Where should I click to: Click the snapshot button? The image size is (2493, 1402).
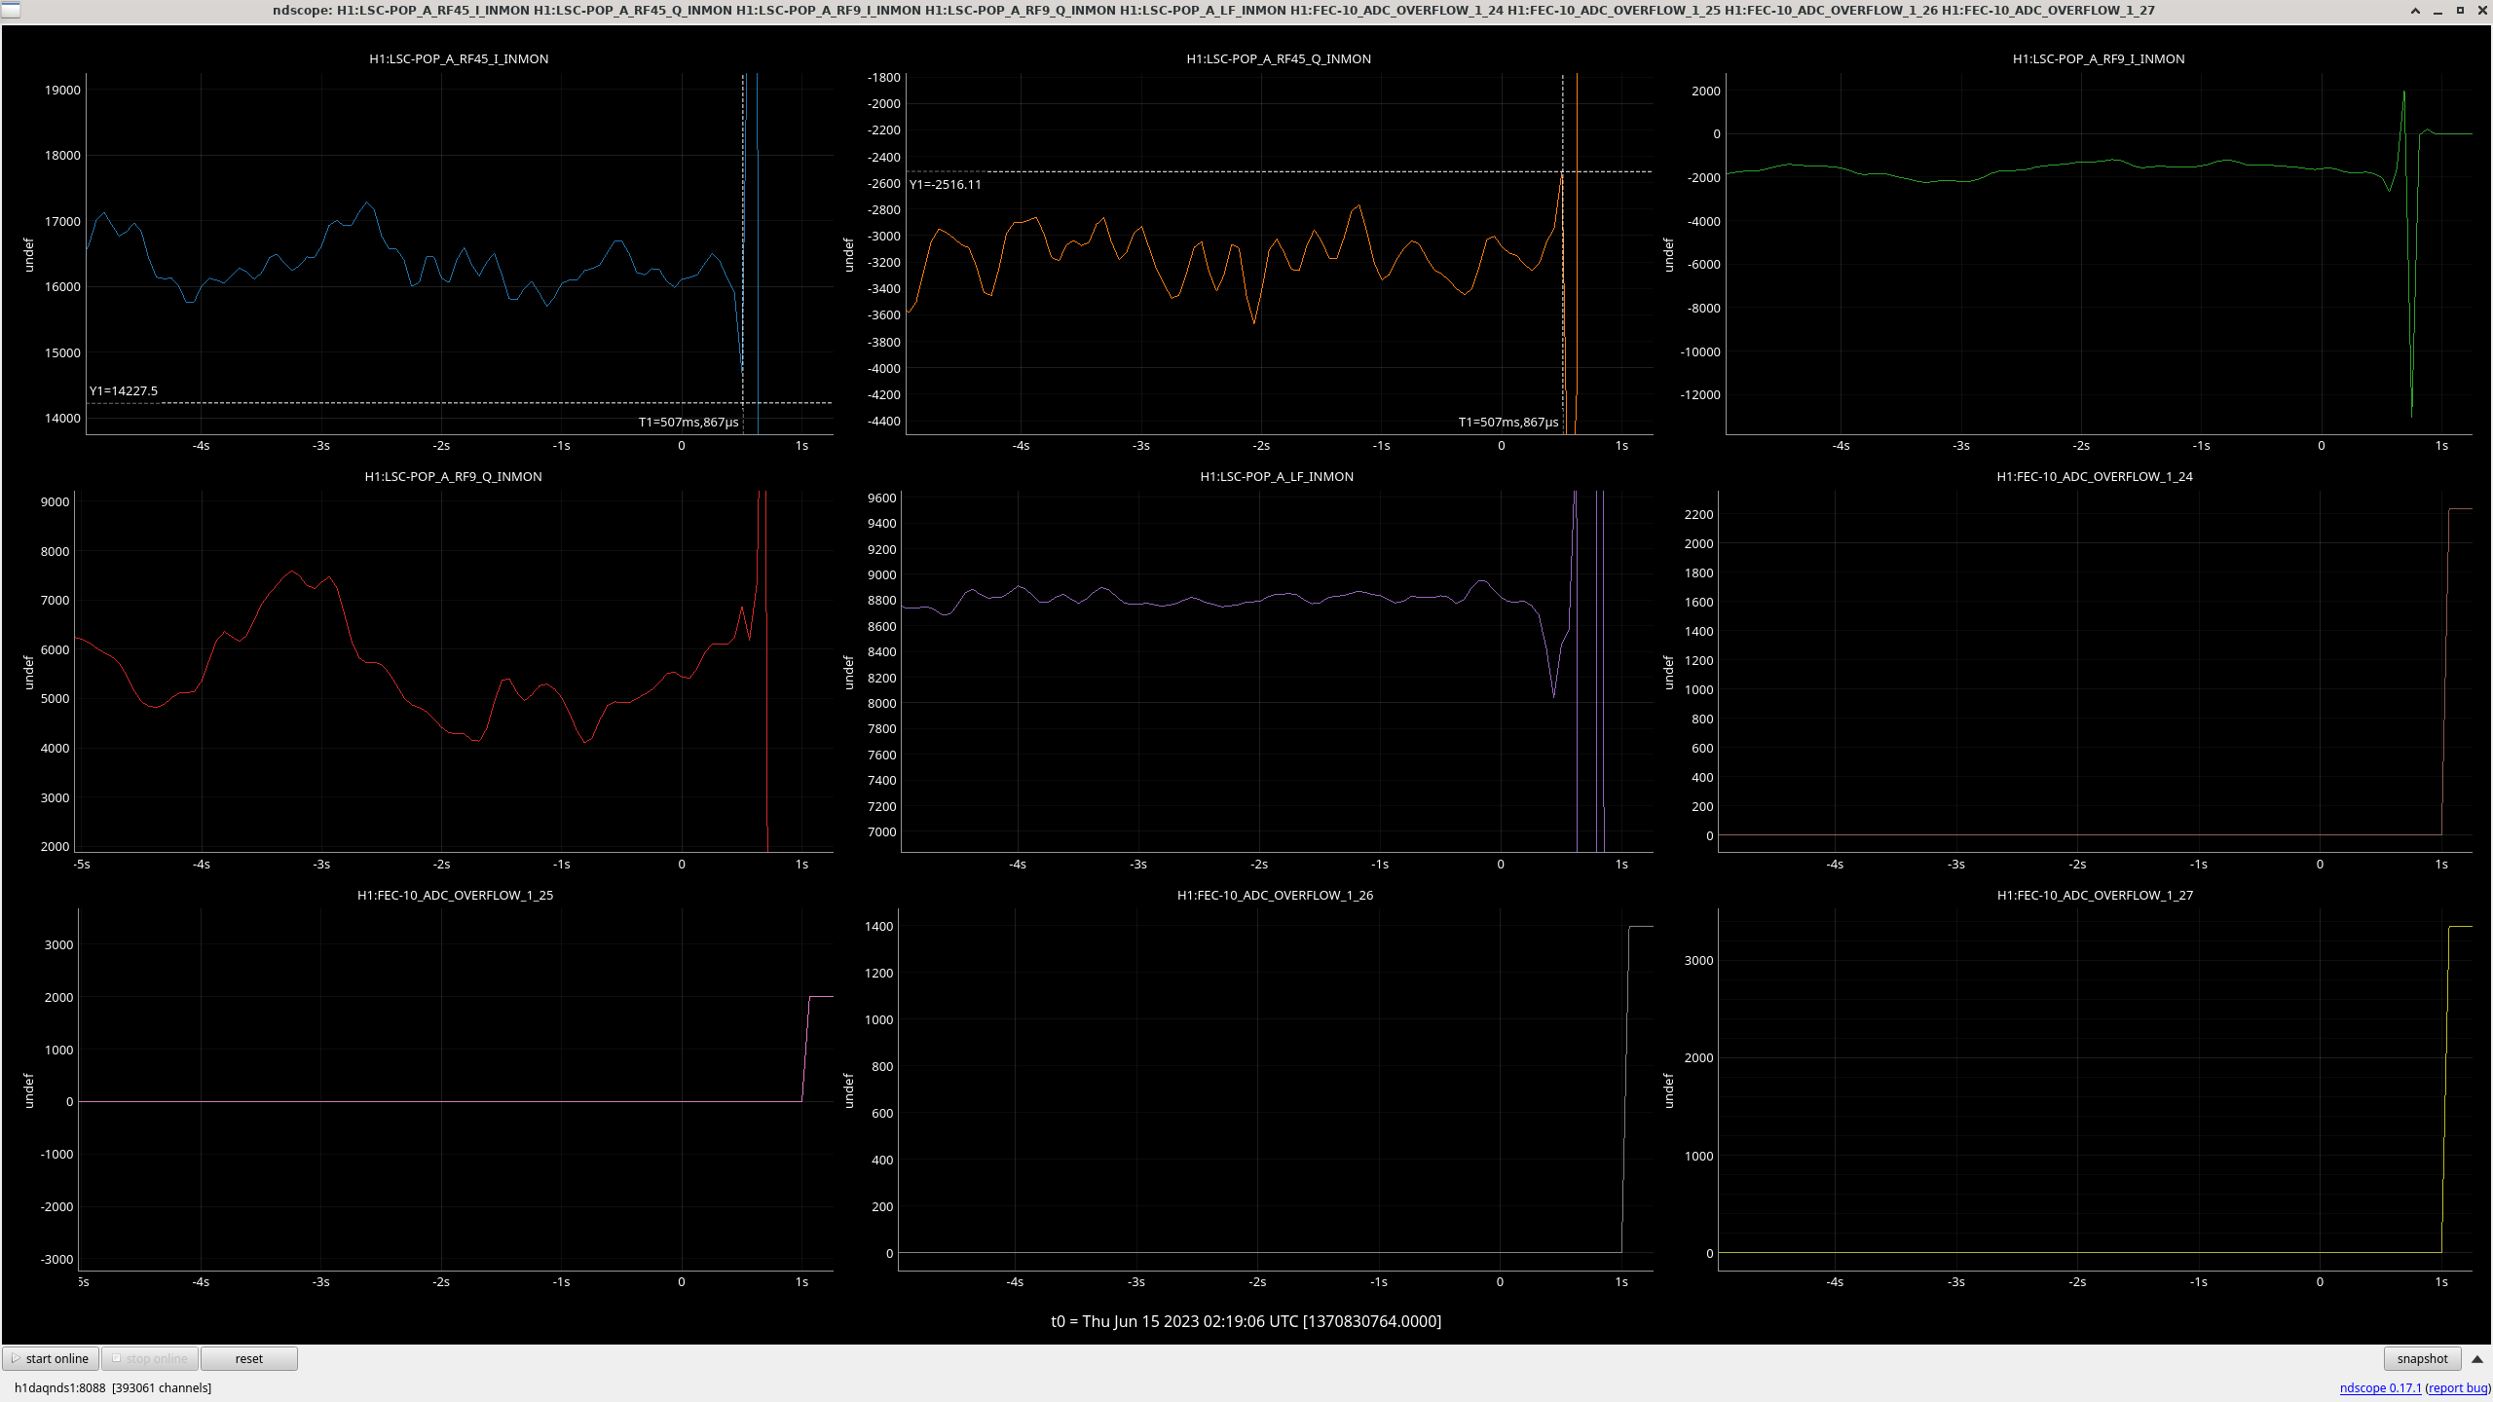point(2422,1358)
